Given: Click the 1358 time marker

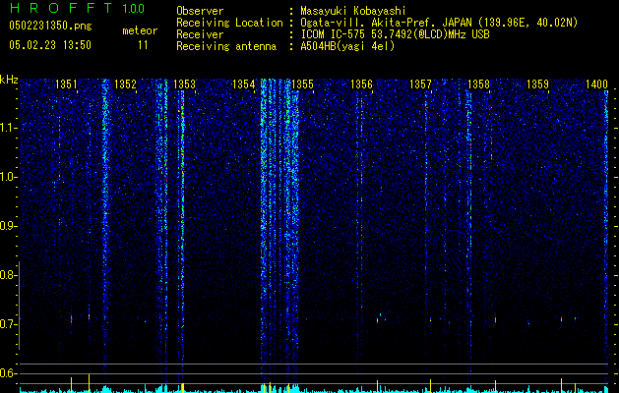Looking at the screenshot, I should pyautogui.click(x=479, y=84).
